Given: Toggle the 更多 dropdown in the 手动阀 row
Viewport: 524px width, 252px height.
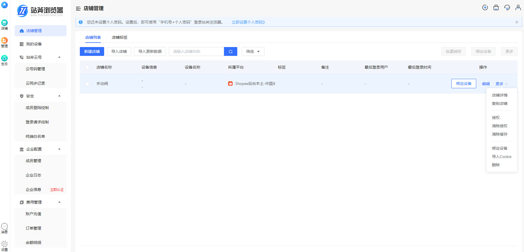Looking at the screenshot, I should 501,84.
